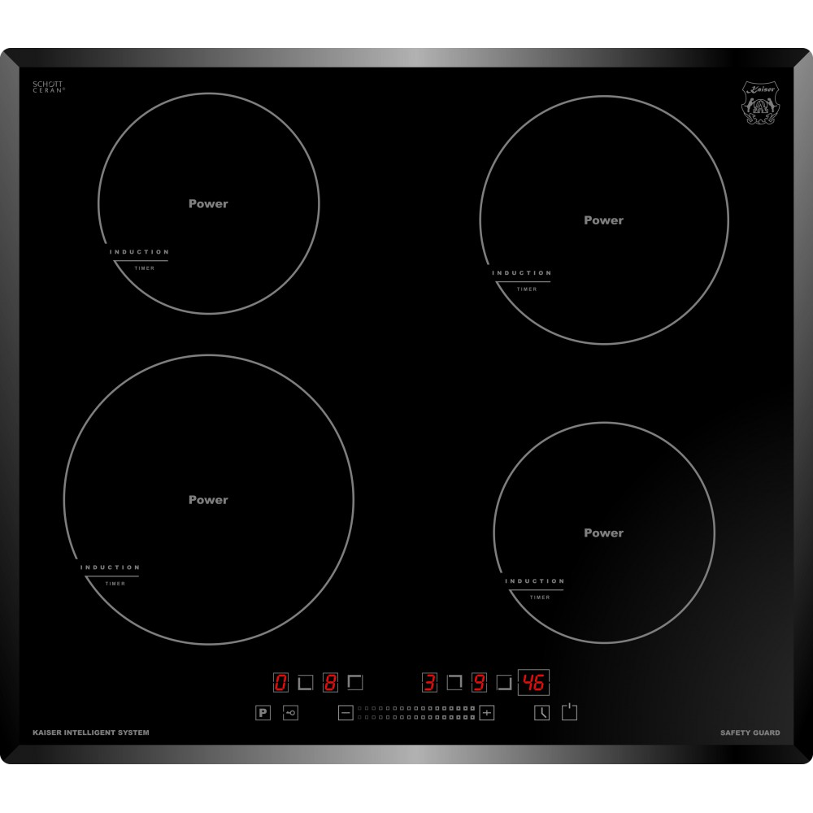813x813 pixels.
Task: Tap the red display showing 8
Action: point(330,683)
